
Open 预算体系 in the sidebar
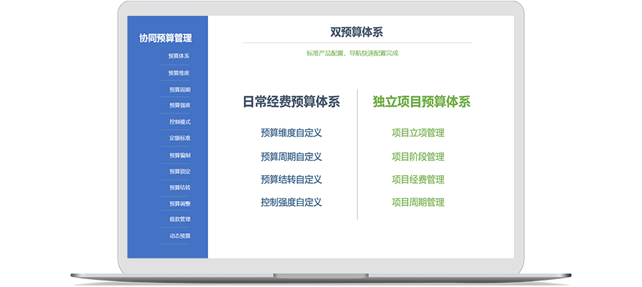click(x=178, y=56)
